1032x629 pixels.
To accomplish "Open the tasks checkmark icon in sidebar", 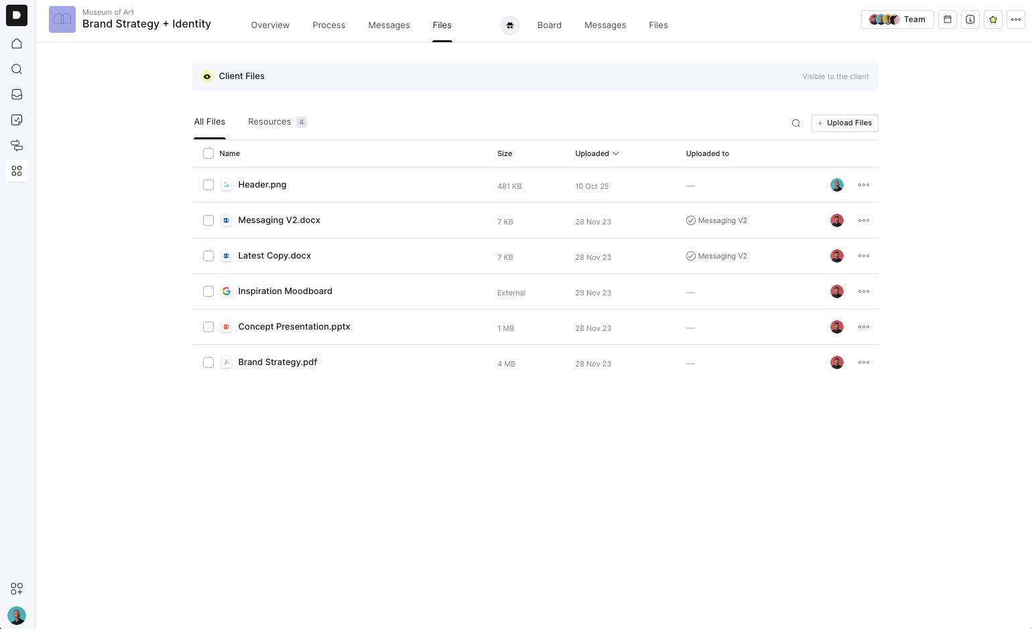I will tap(17, 120).
